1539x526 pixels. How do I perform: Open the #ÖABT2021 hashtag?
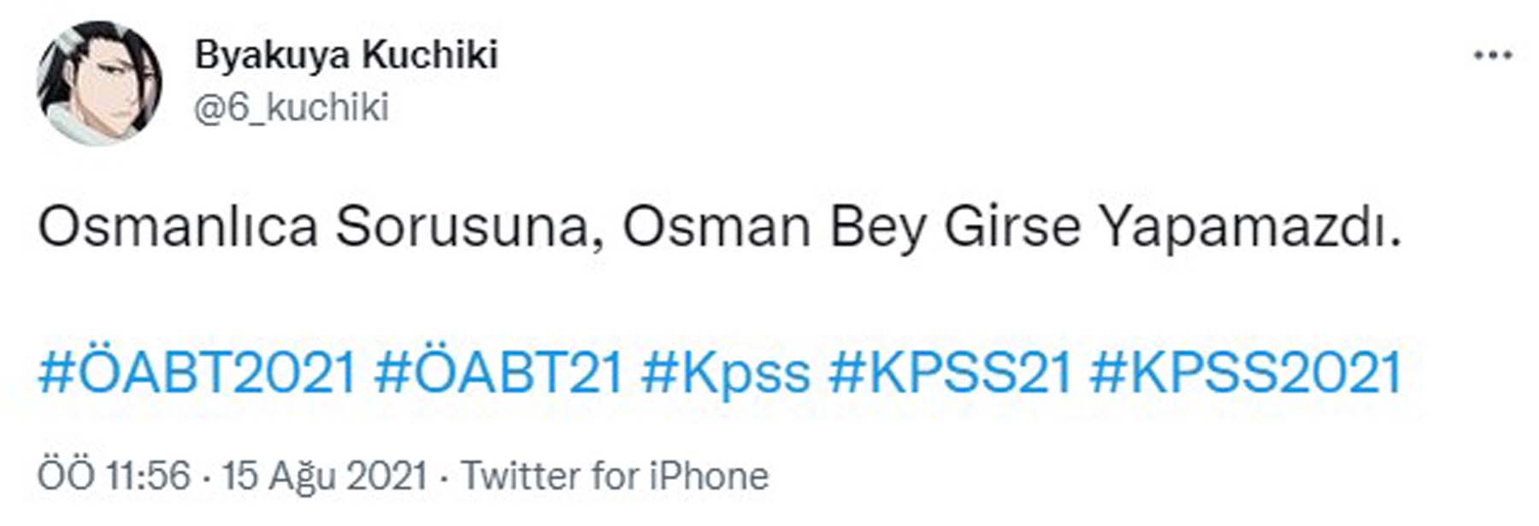click(x=197, y=369)
